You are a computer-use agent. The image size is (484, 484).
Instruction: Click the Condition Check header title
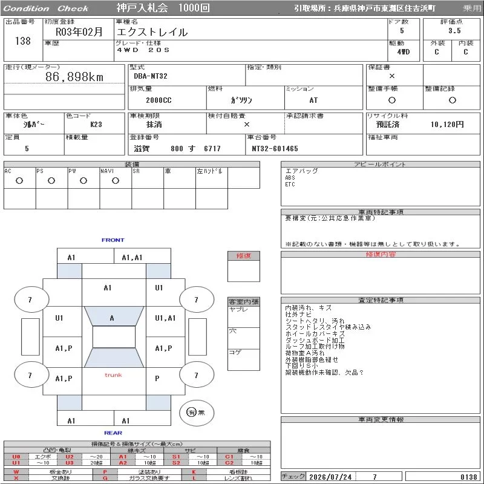click(46, 8)
